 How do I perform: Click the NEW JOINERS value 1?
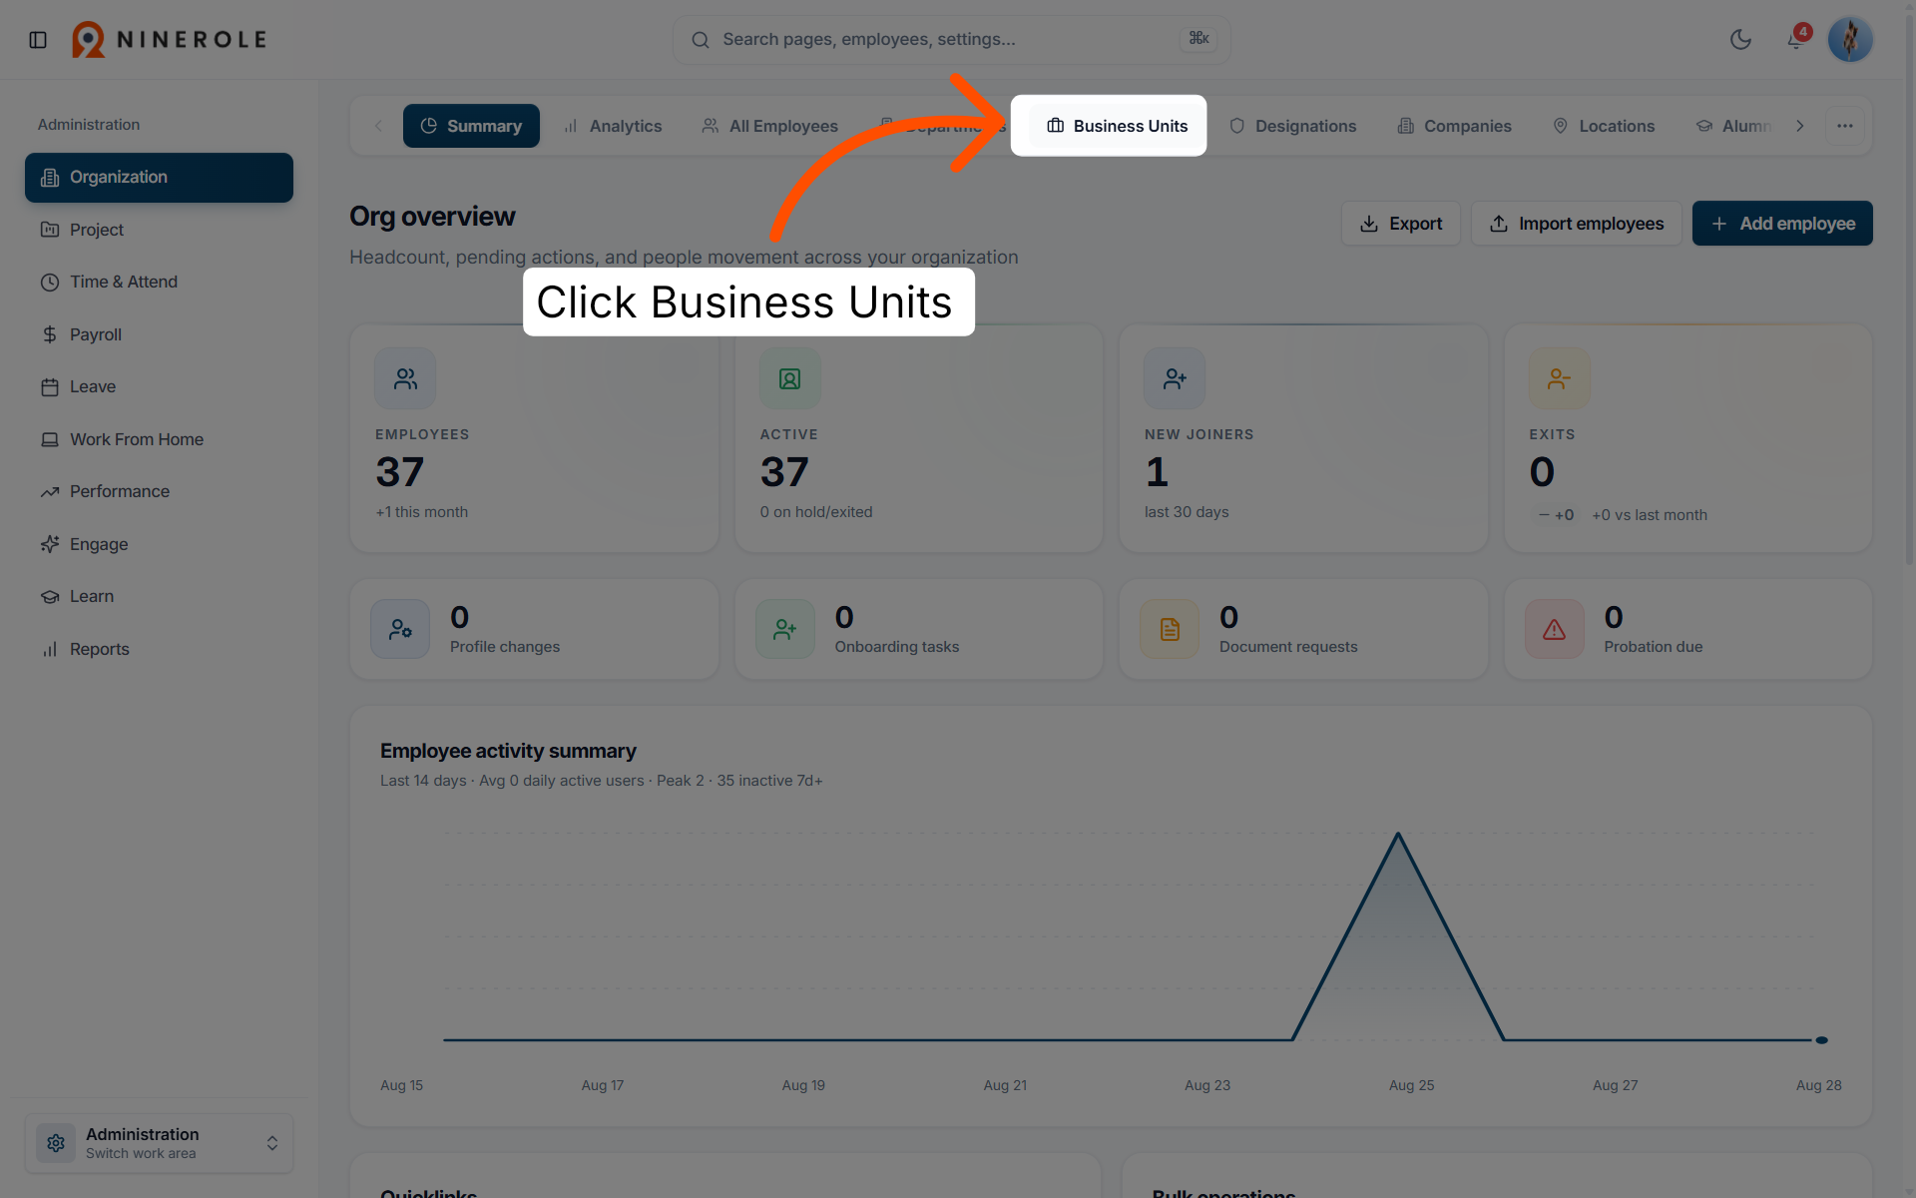coord(1157,472)
